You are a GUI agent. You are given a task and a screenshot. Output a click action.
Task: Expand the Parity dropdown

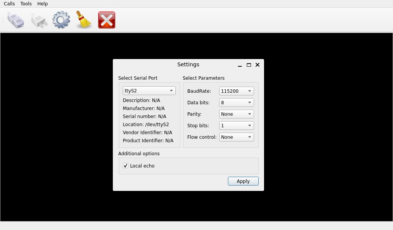(x=236, y=114)
